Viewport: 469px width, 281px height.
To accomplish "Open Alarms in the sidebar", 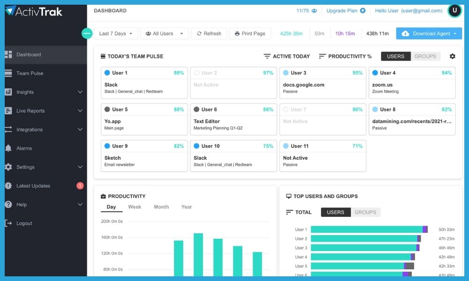I will 46,148.
